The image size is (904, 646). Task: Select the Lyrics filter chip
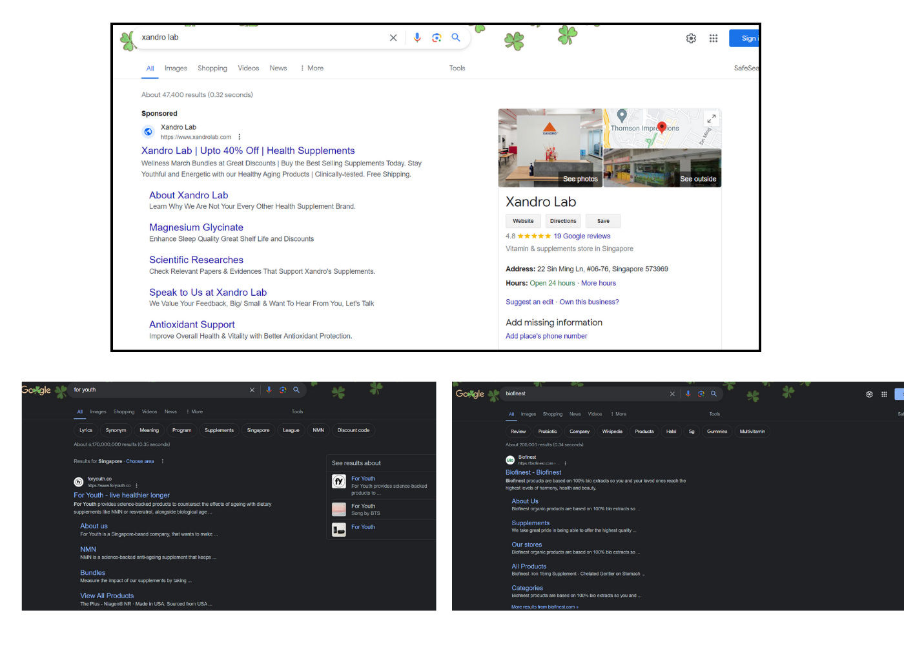(86, 430)
